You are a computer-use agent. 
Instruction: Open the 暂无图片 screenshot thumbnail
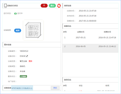click(33, 30)
